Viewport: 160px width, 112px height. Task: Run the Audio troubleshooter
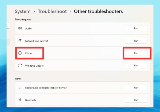pos(136,28)
